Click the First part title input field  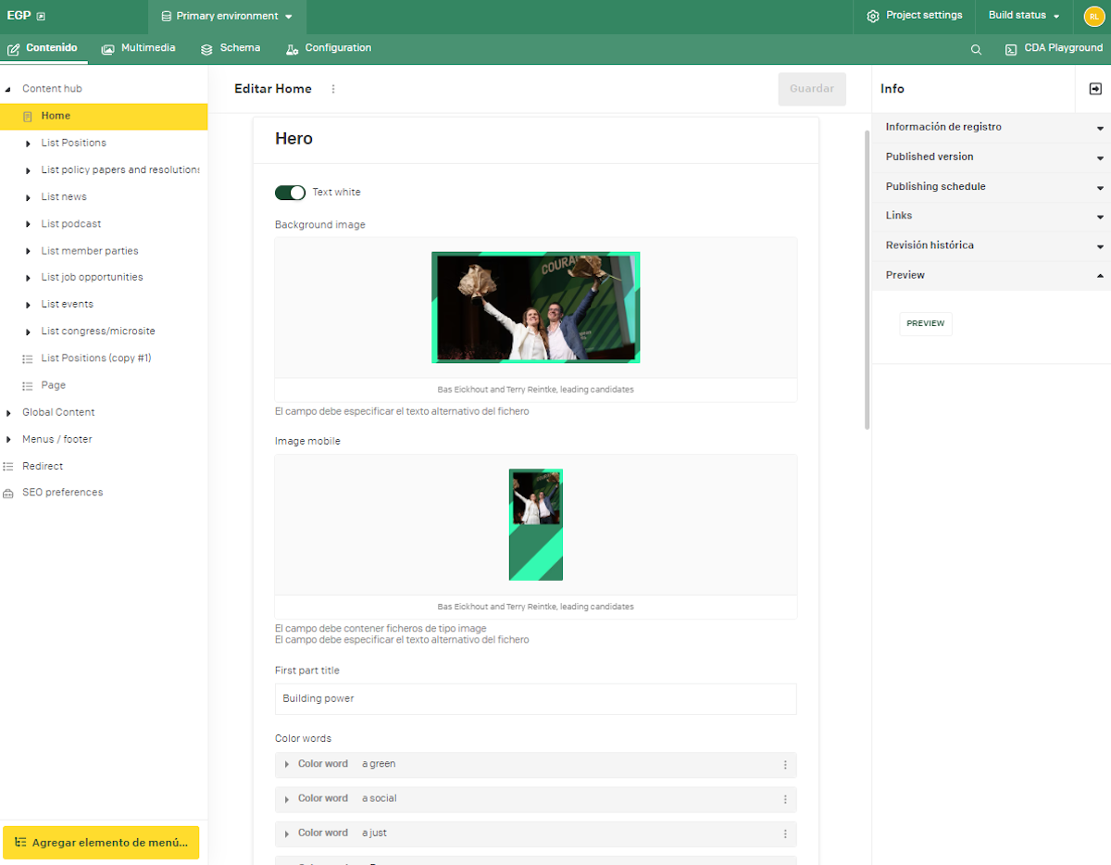coord(535,699)
